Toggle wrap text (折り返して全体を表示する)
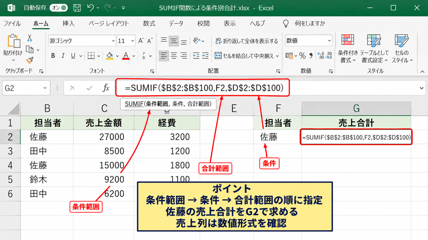This screenshot has width=428, height=240. pos(247,41)
